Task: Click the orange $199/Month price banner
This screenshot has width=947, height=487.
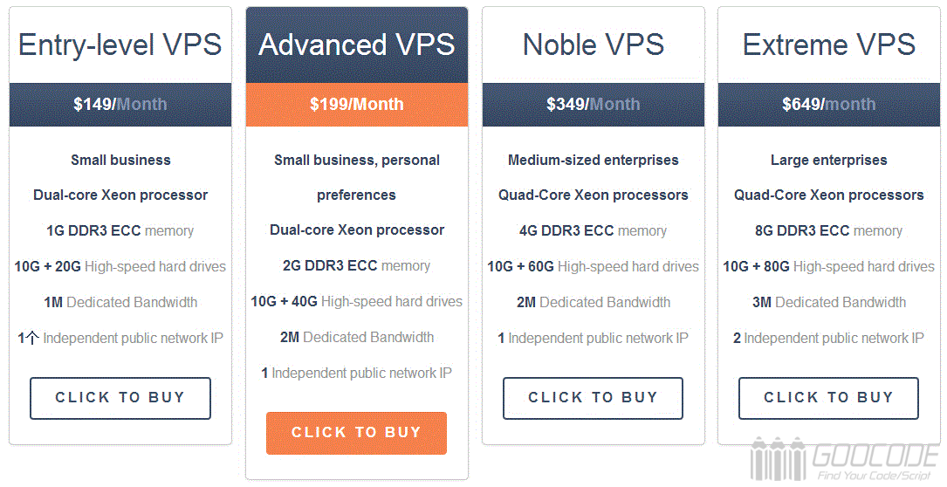Action: [357, 105]
